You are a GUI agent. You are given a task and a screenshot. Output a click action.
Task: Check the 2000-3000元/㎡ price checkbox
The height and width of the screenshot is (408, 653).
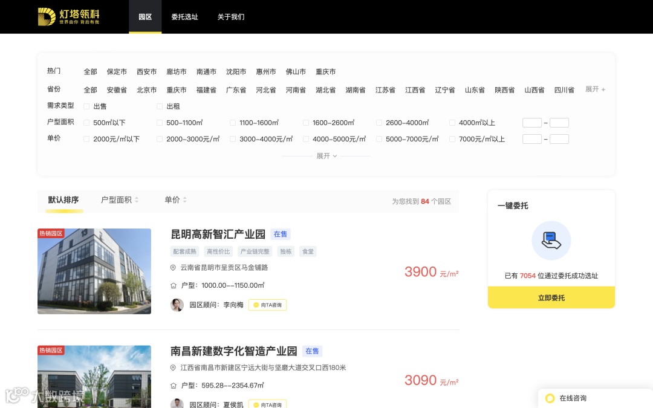point(160,139)
